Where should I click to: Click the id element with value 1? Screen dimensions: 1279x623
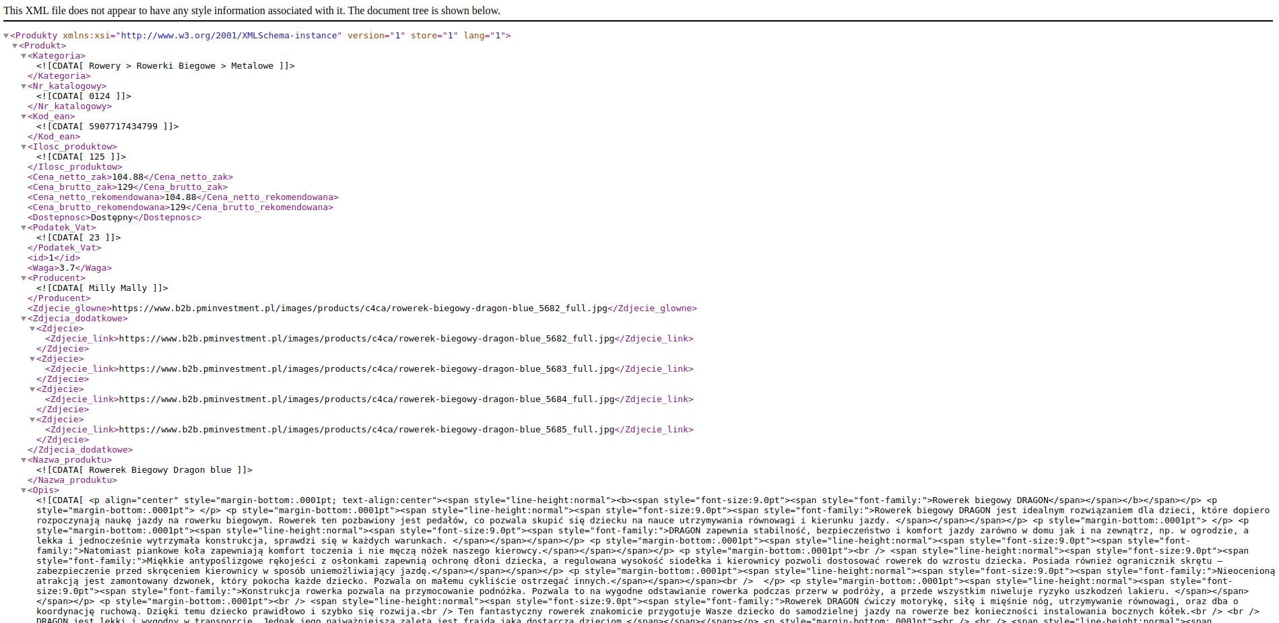coord(54,258)
